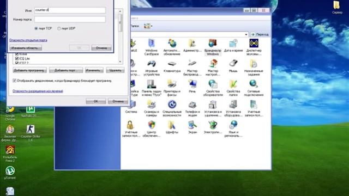Toggle the ICQ Lite exception checkbox
The height and width of the screenshot is (196, 349).
point(17,59)
